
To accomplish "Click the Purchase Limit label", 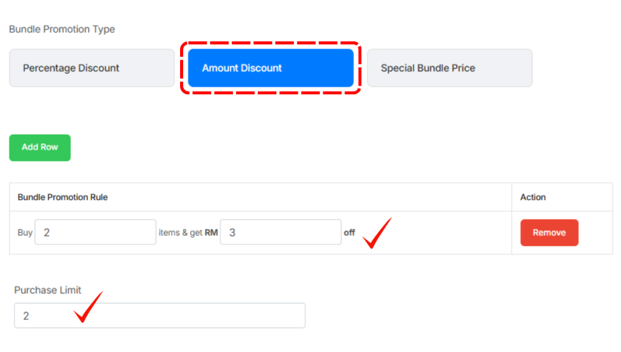I will pyautogui.click(x=48, y=290).
